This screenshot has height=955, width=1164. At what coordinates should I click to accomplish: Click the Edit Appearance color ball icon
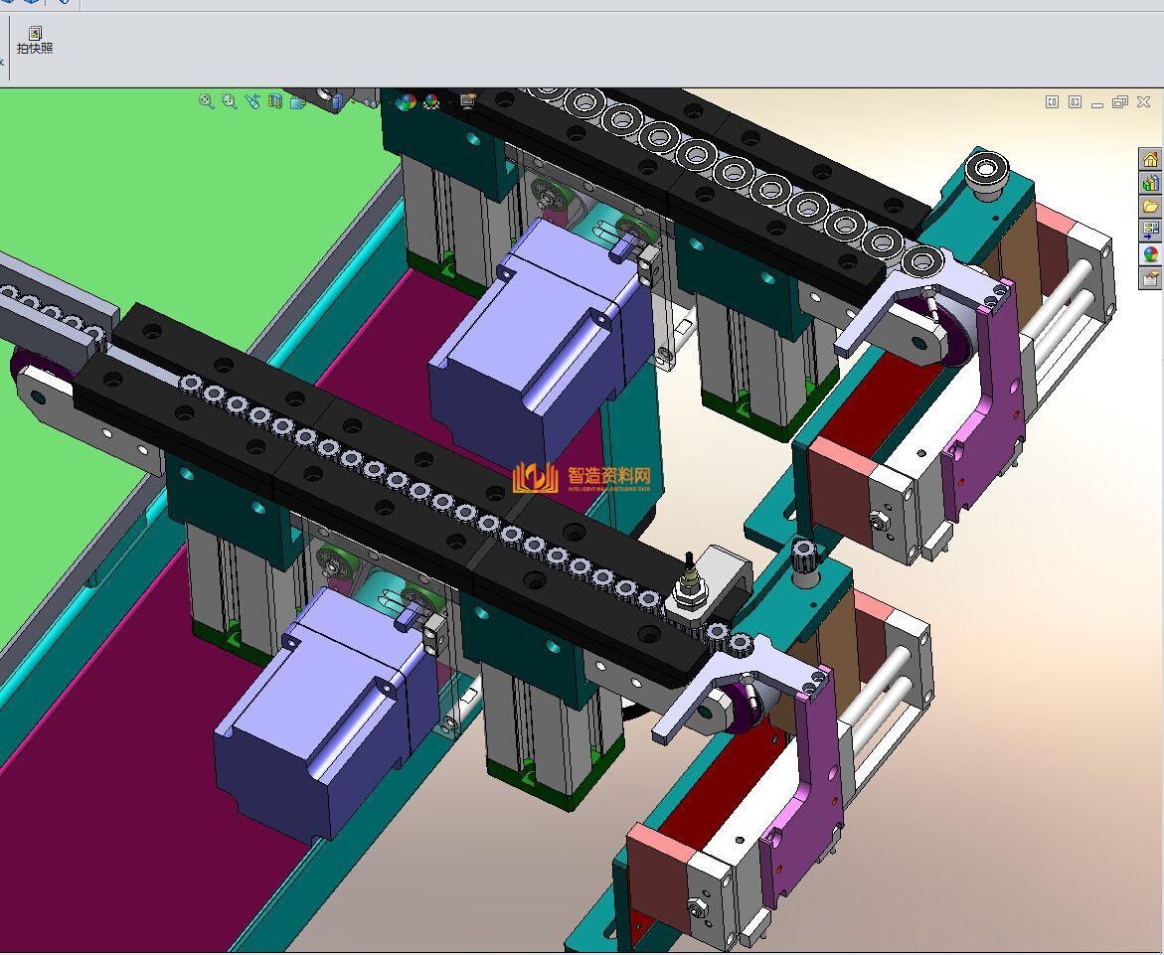point(405,101)
